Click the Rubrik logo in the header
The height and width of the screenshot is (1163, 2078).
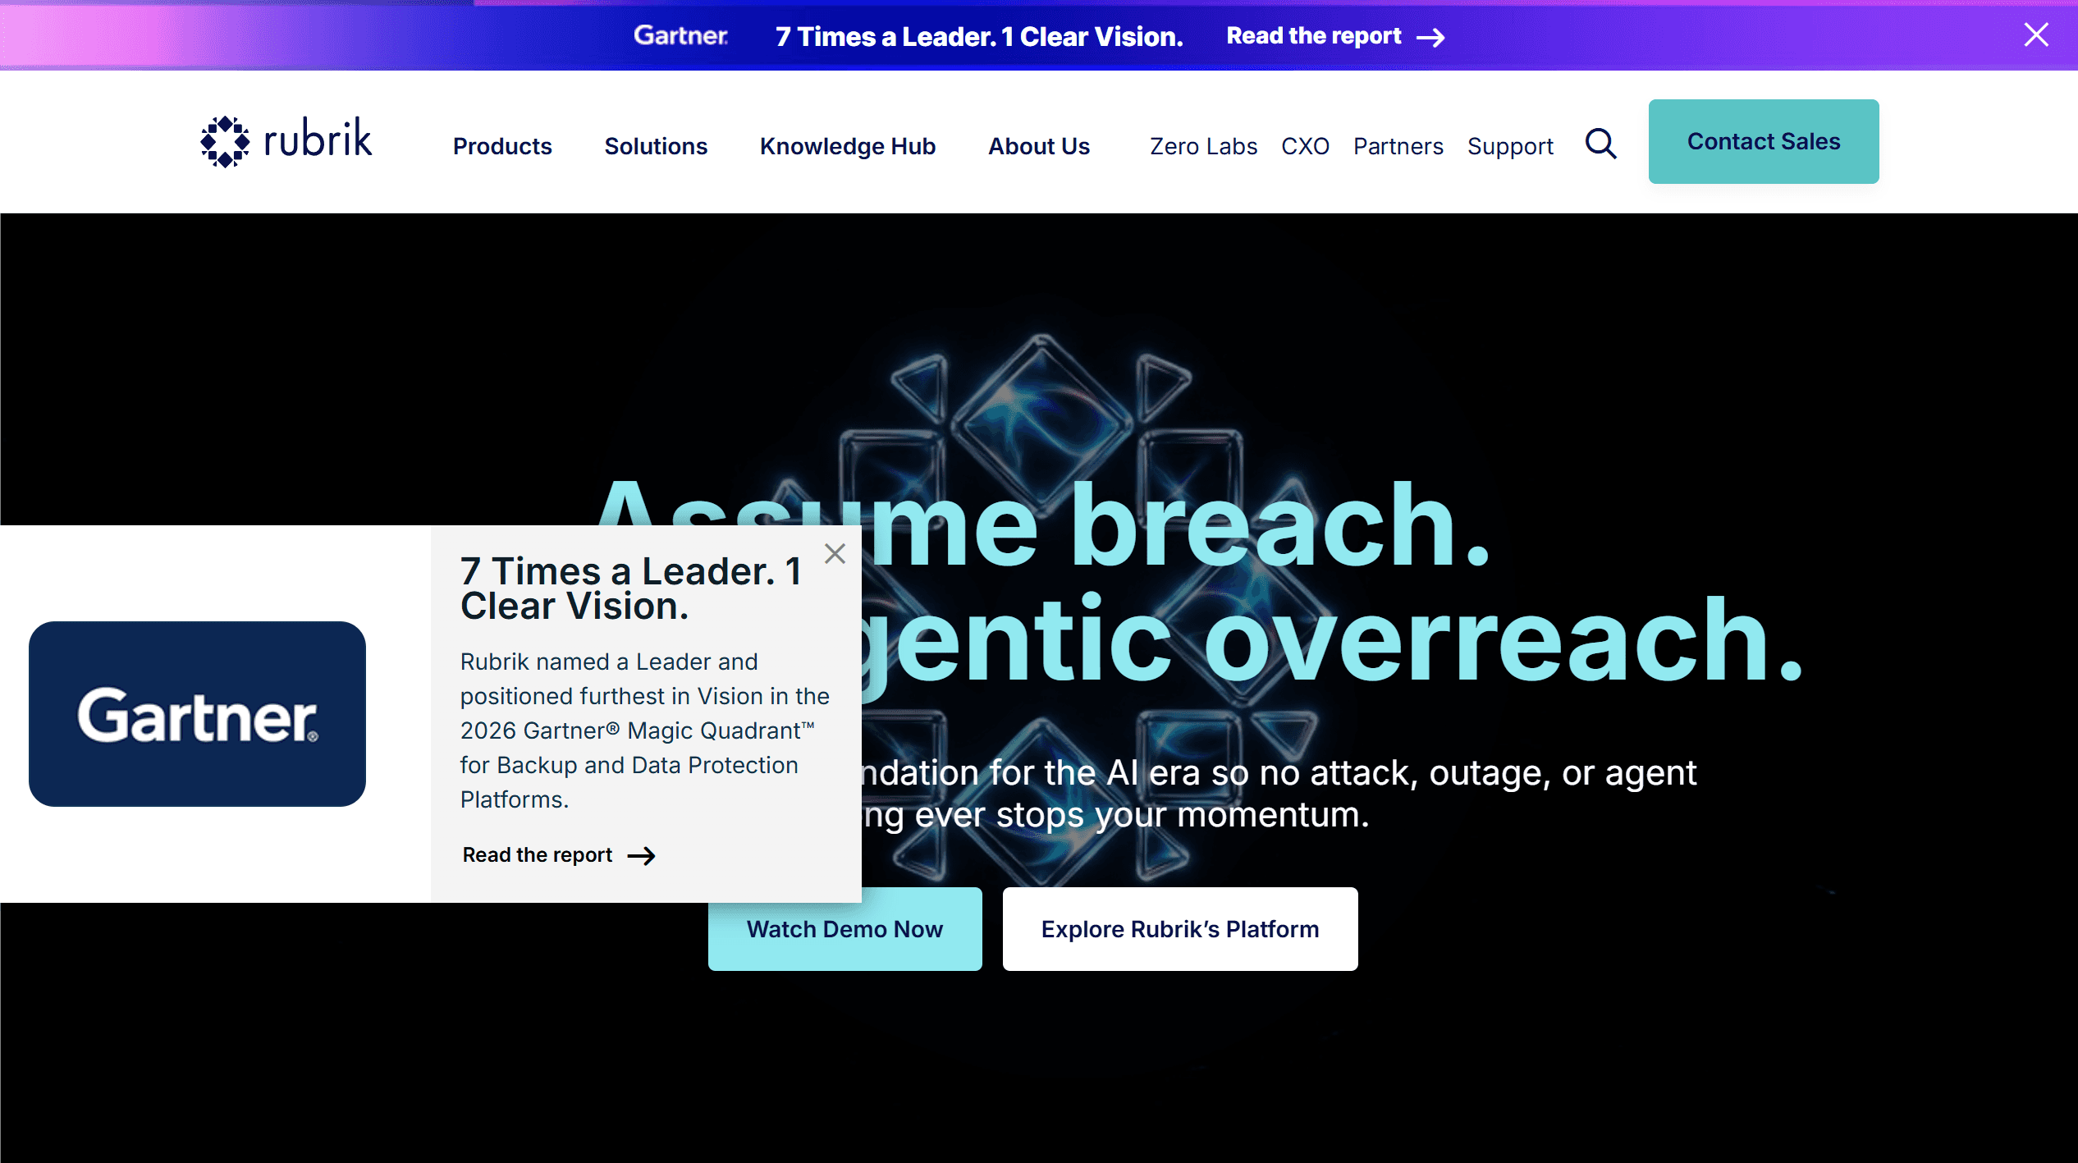click(x=286, y=141)
